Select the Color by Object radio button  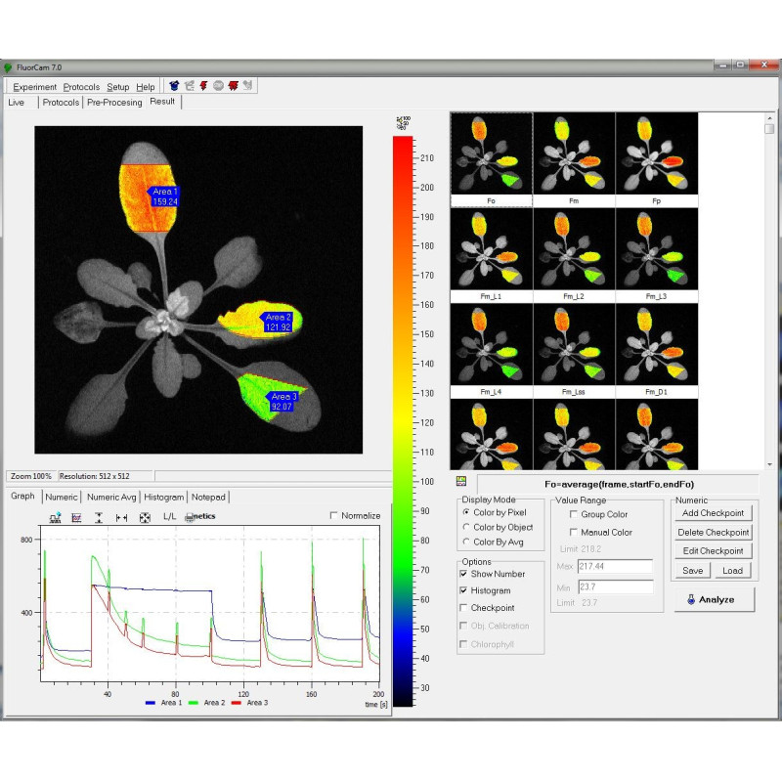pos(465,527)
